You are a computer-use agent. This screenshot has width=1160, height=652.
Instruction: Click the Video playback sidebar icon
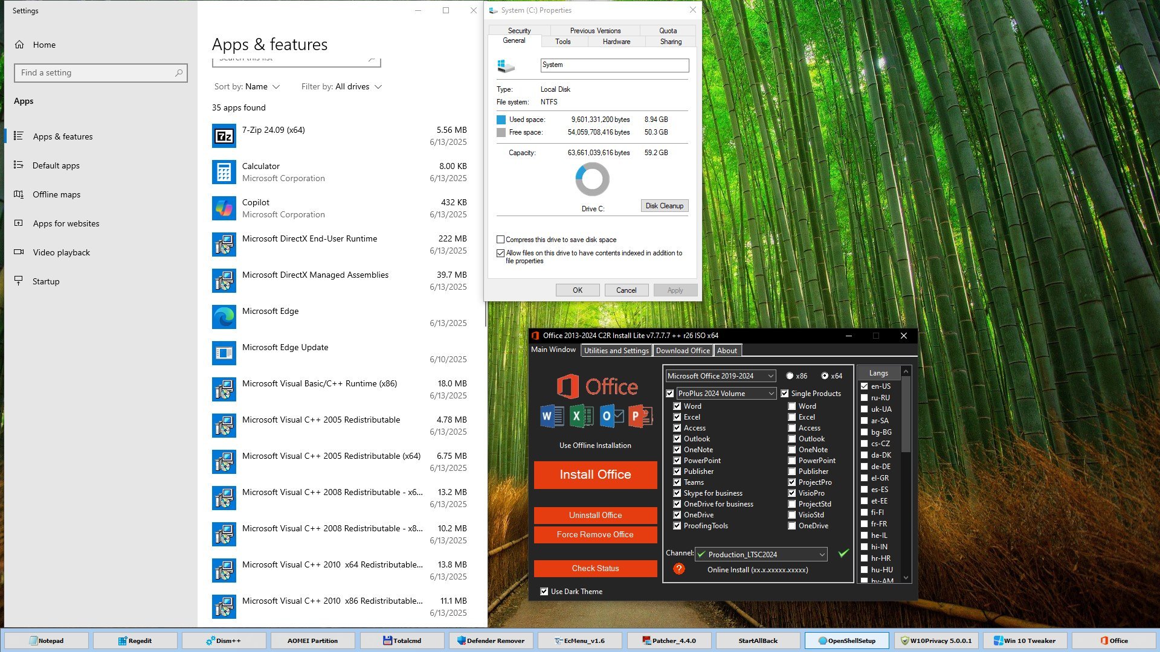click(19, 252)
